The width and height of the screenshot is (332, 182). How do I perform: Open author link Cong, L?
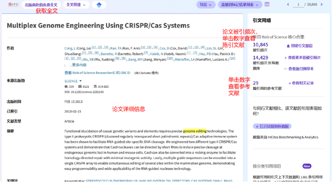tap(70, 49)
